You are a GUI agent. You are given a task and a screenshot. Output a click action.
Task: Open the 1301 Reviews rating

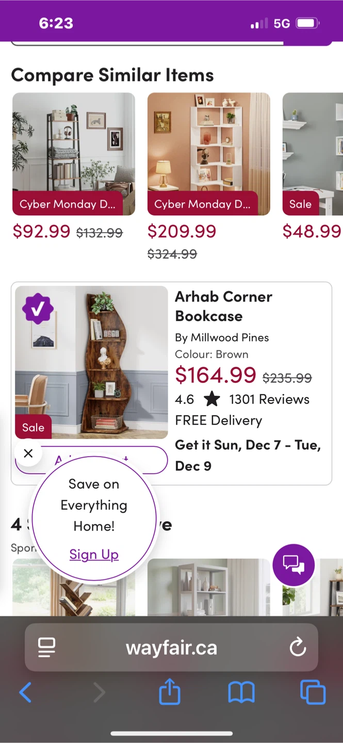tap(269, 399)
